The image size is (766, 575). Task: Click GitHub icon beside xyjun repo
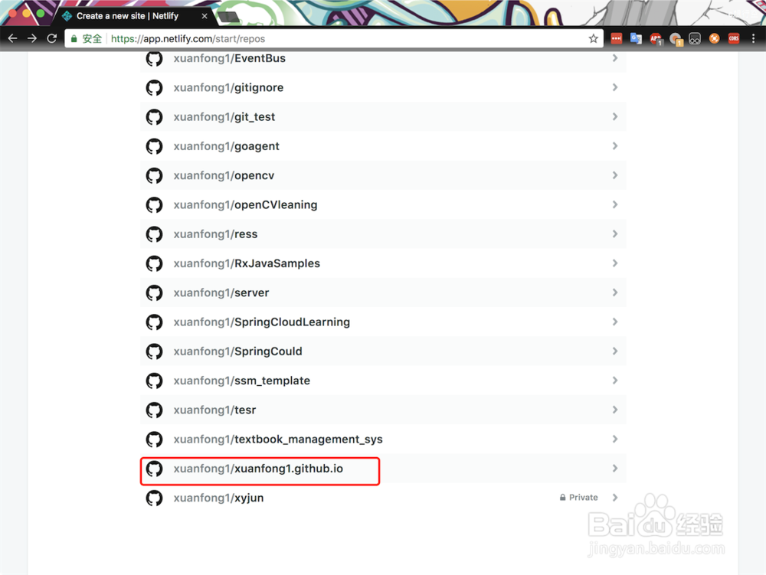[x=155, y=498]
